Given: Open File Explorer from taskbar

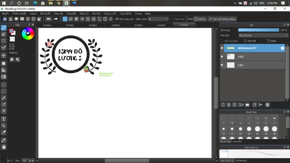Looking at the screenshot, I should (50, 3).
